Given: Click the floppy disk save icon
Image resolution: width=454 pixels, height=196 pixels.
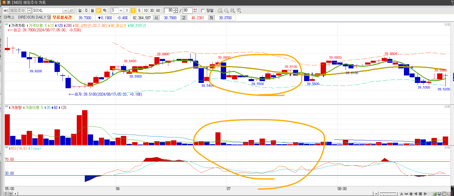Looking at the screenshot, I should tap(439, 194).
